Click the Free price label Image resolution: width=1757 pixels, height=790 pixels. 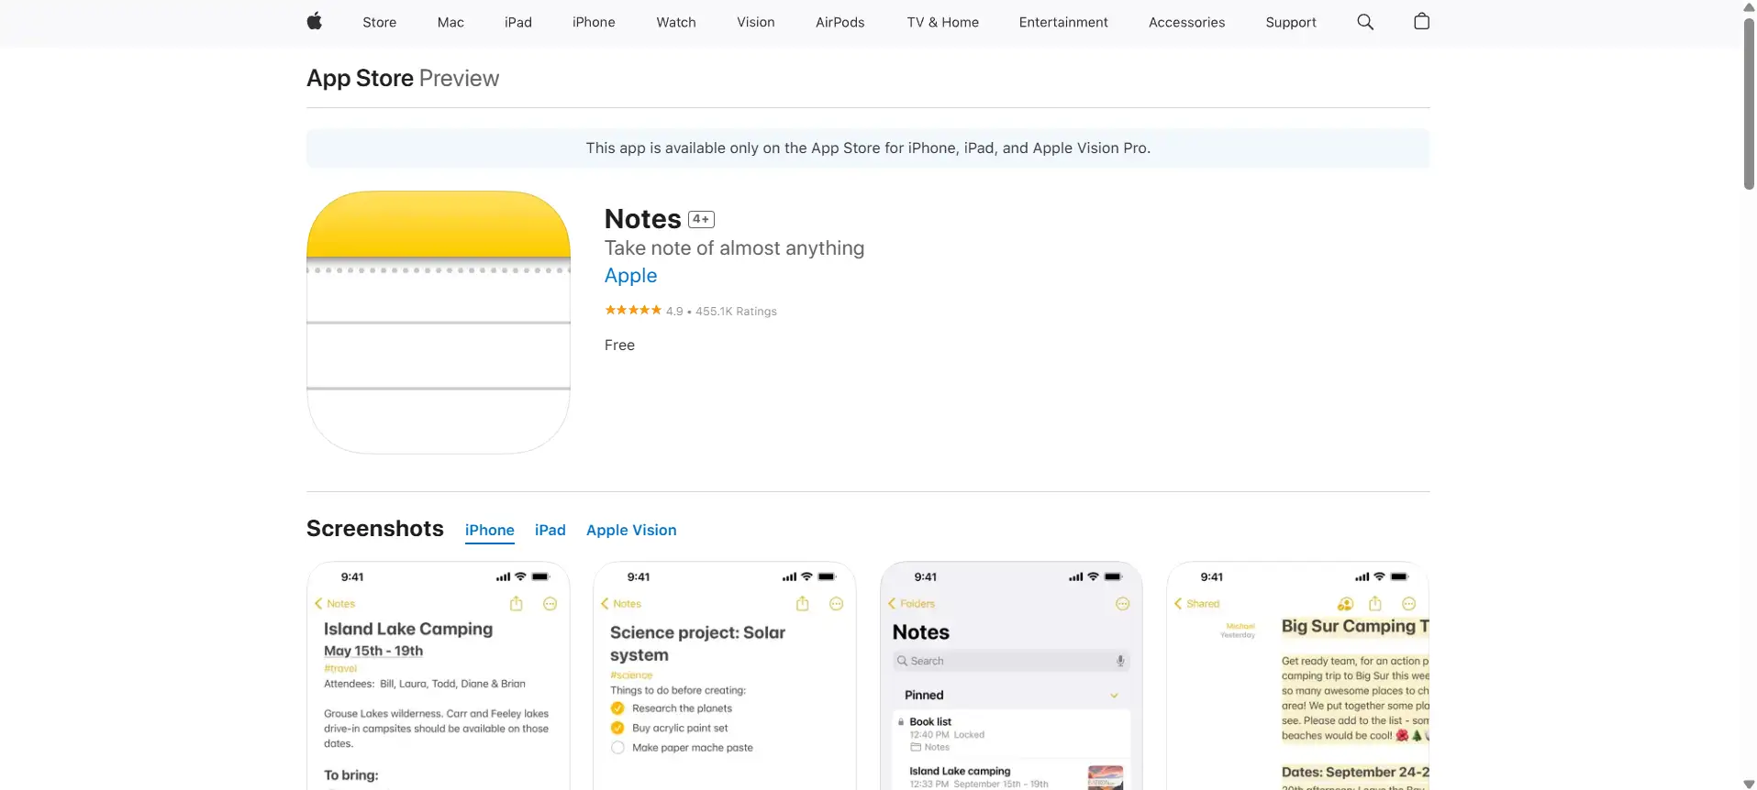619,346
